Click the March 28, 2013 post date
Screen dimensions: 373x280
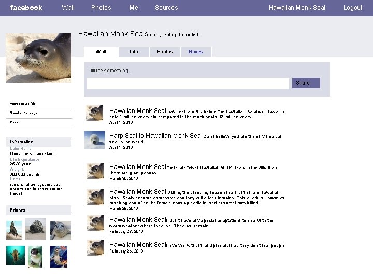[x=123, y=208]
